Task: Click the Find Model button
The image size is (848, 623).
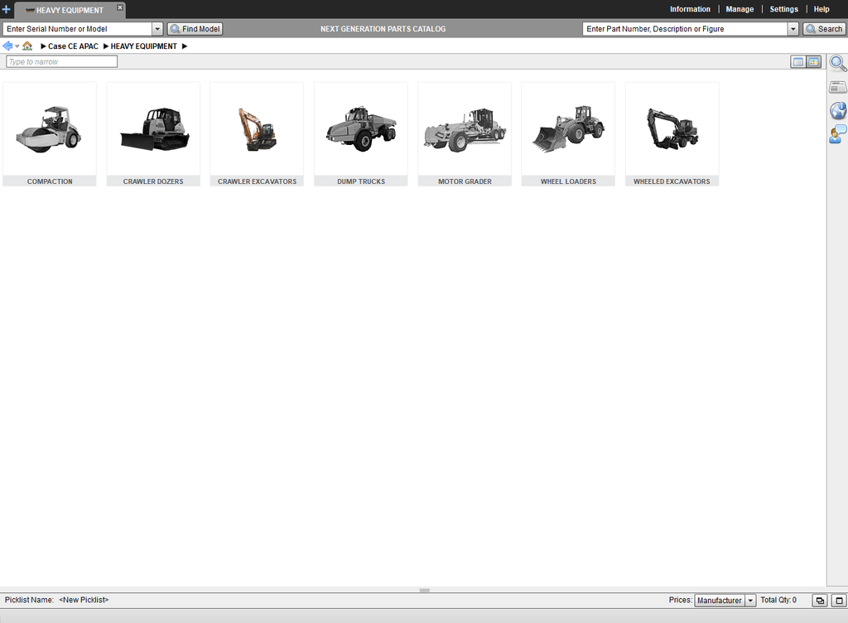Action: [x=195, y=29]
